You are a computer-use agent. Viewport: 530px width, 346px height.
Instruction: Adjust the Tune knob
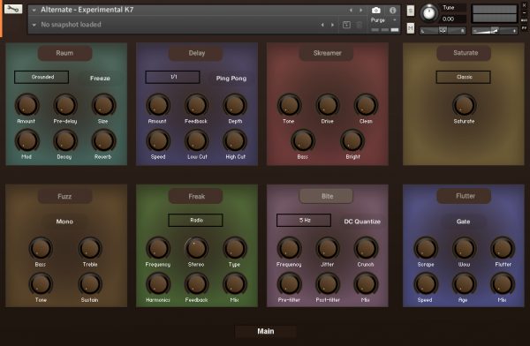tap(428, 13)
